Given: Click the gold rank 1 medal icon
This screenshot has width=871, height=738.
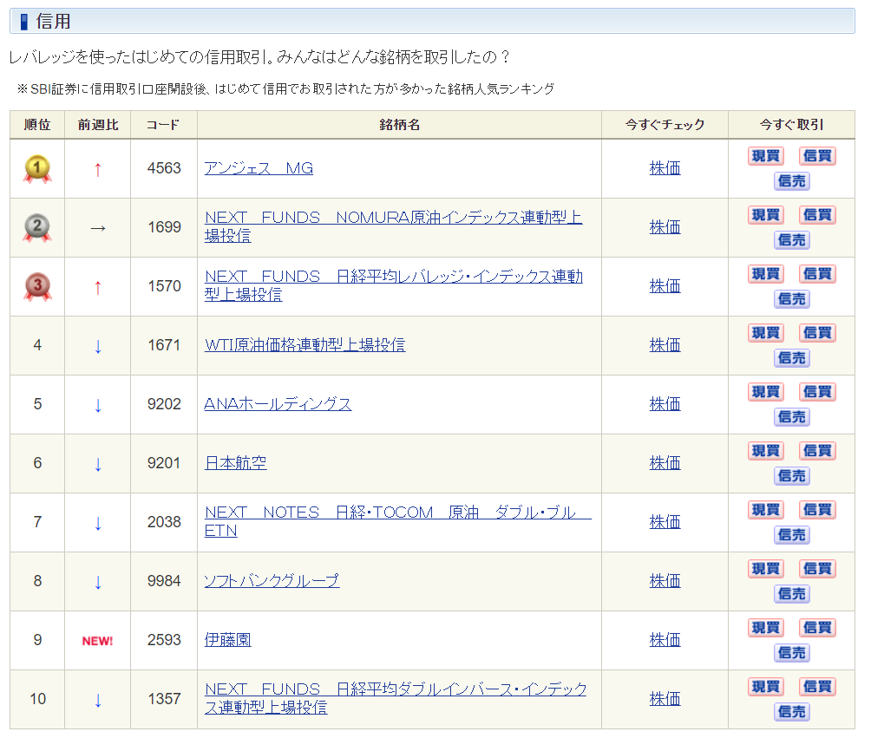Looking at the screenshot, I should (x=37, y=169).
